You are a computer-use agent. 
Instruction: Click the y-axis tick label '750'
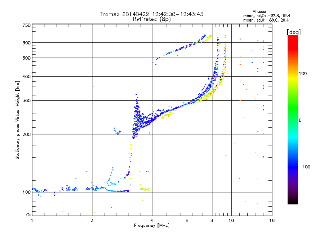[x=26, y=25]
